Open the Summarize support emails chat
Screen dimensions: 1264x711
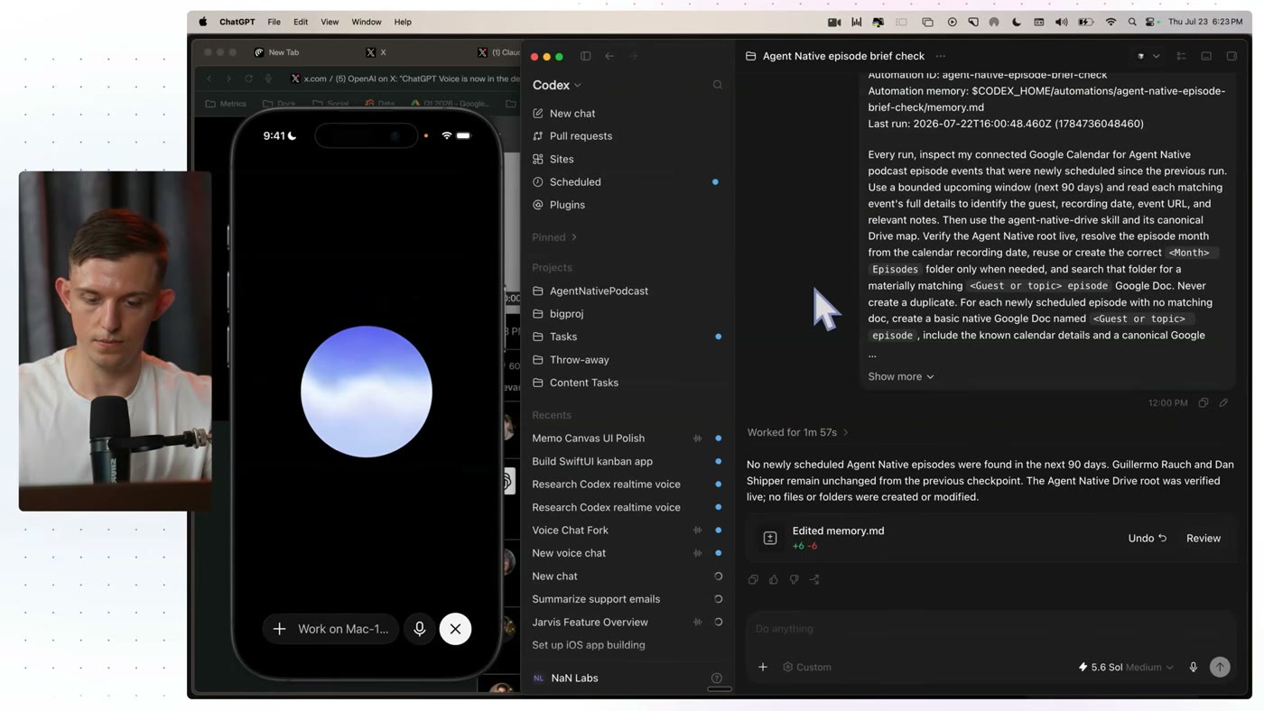click(x=596, y=599)
